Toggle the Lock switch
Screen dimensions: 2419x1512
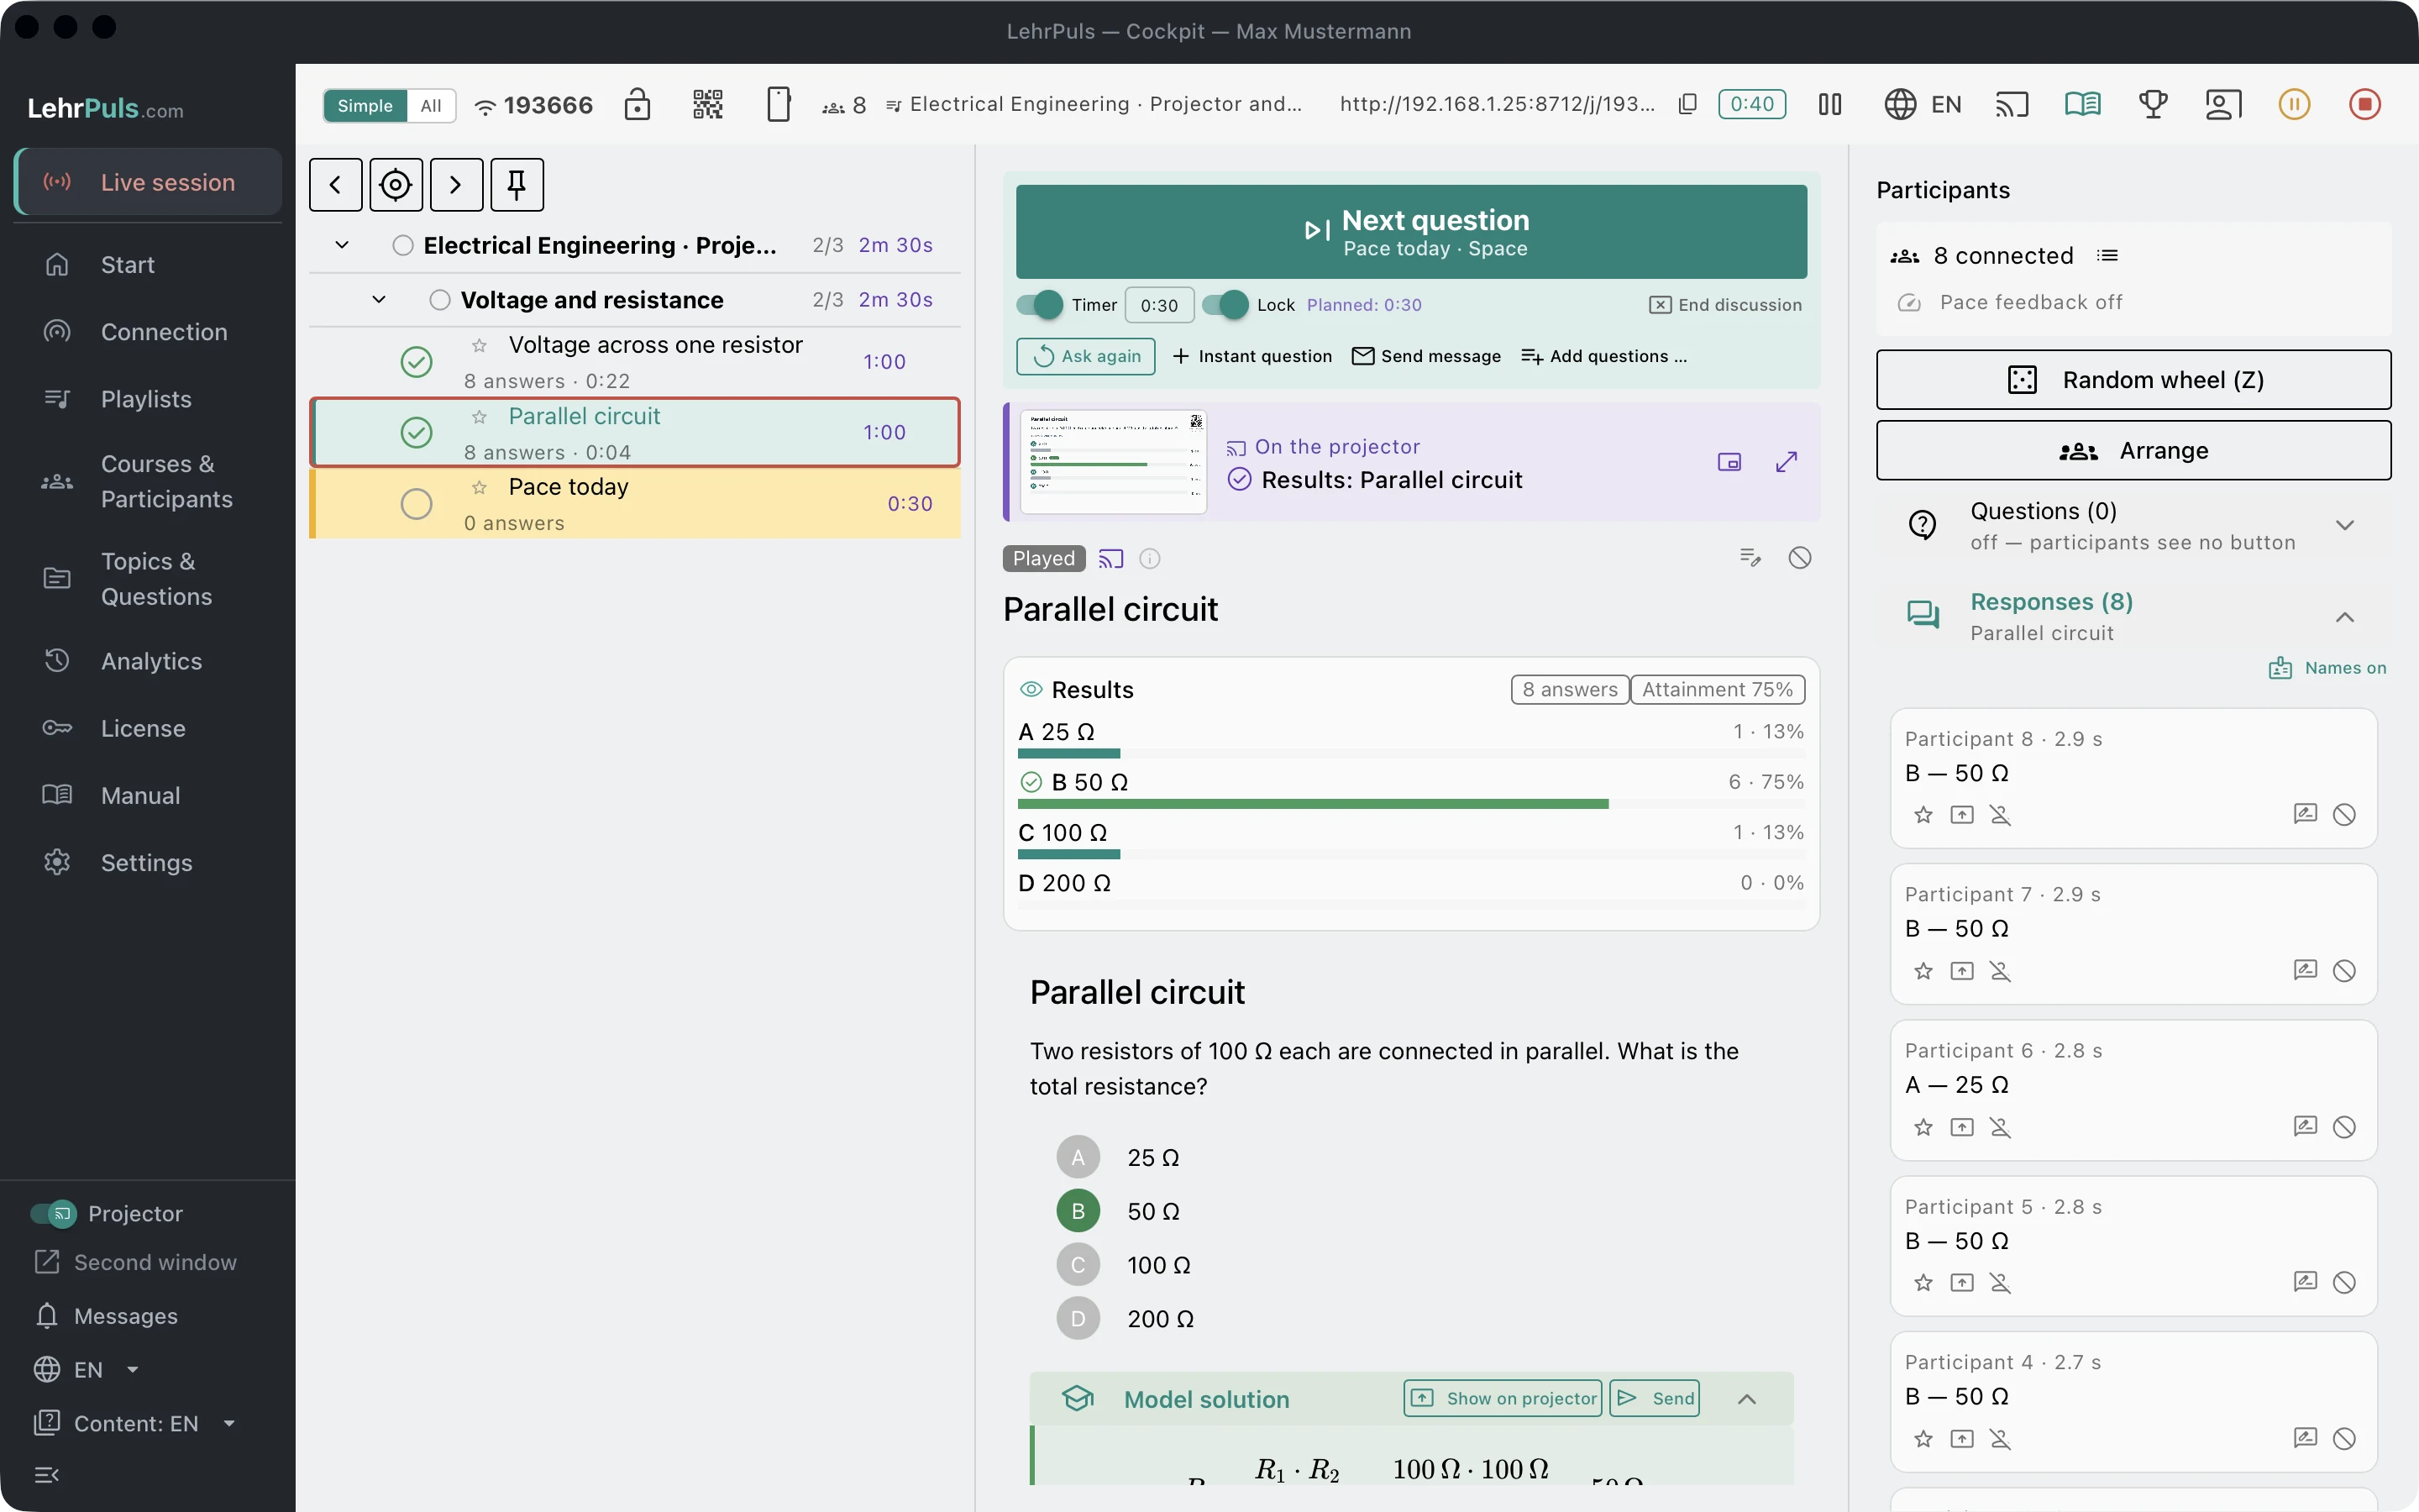pyautogui.click(x=1225, y=305)
